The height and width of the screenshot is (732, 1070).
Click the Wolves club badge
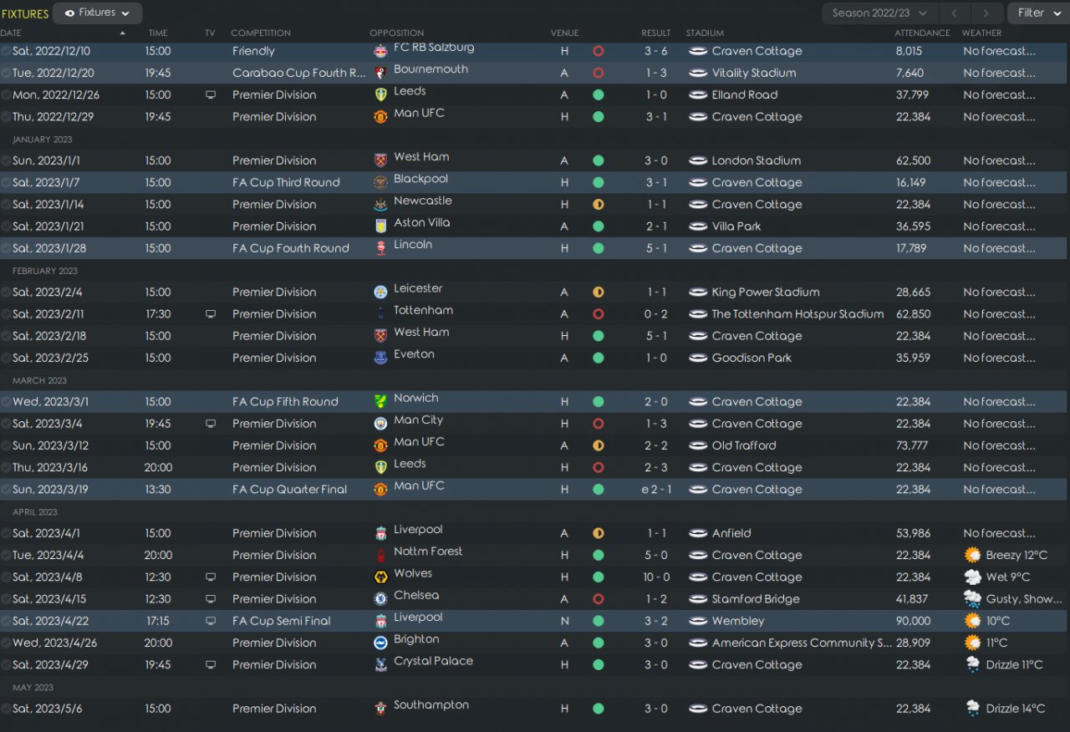pos(380,577)
